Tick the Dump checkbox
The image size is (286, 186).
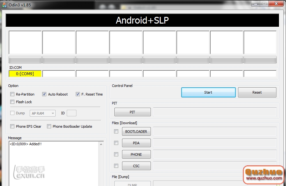click(12, 113)
